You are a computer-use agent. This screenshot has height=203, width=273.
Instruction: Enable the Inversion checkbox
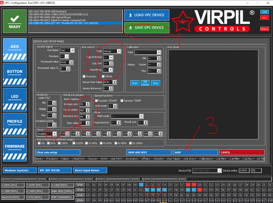click(x=84, y=76)
